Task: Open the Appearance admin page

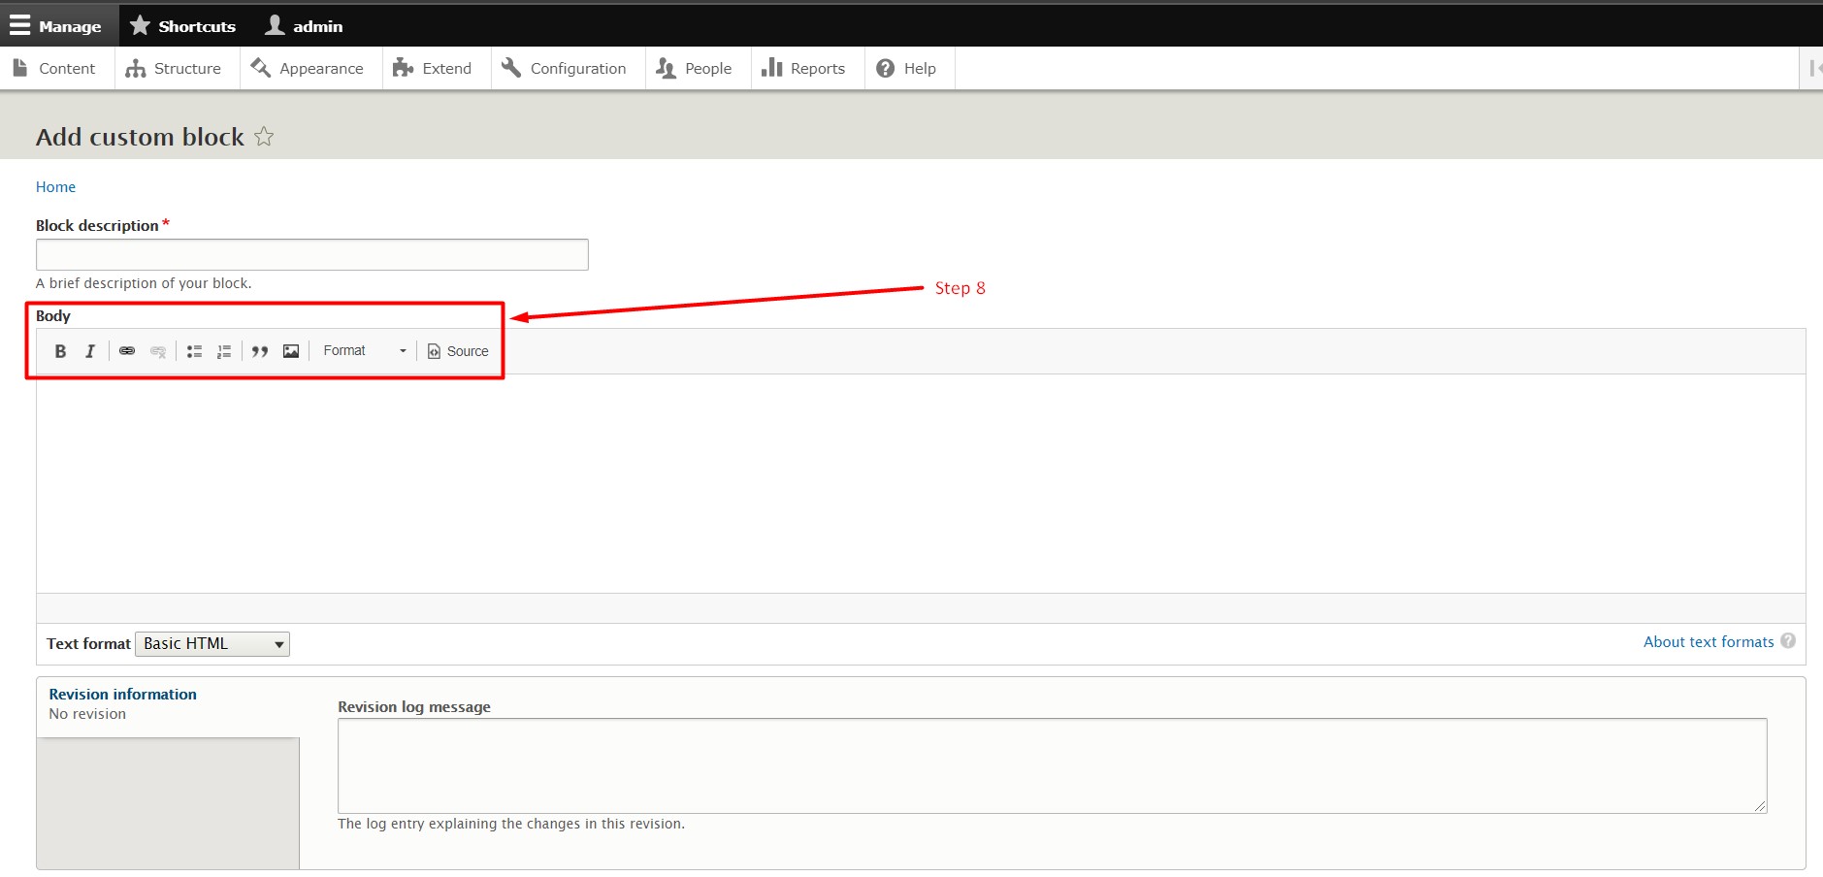Action: (308, 68)
